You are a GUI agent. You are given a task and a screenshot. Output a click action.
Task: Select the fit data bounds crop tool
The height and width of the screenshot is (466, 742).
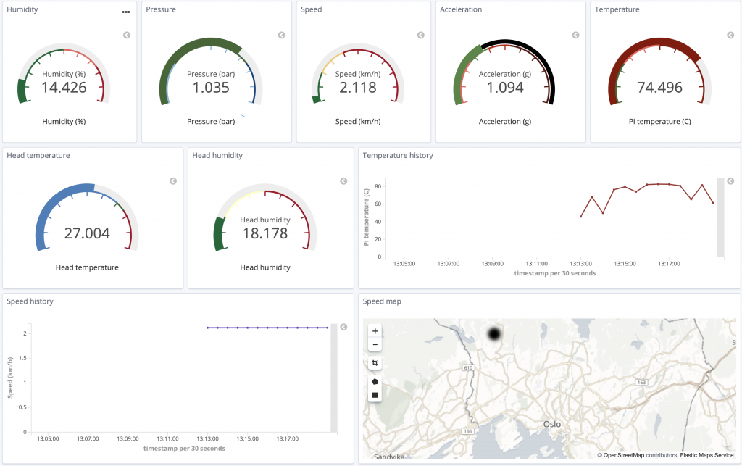click(x=375, y=363)
